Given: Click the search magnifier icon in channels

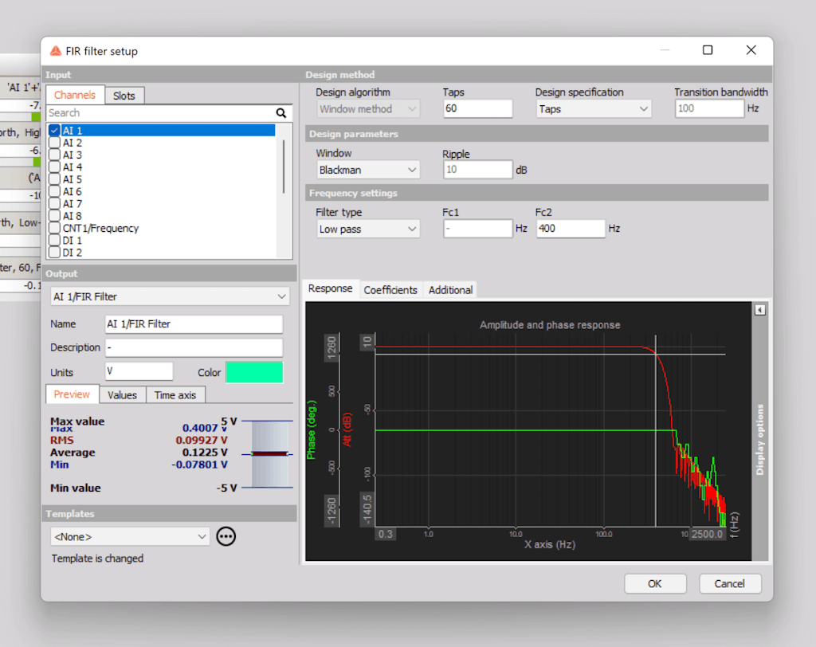Looking at the screenshot, I should click(280, 113).
